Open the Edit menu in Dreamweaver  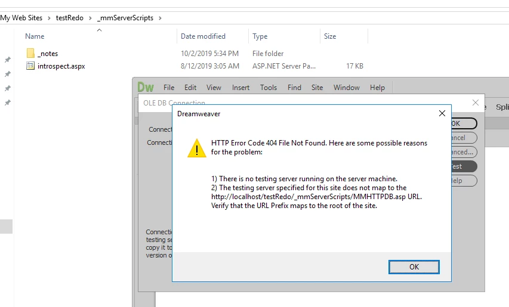click(x=190, y=88)
